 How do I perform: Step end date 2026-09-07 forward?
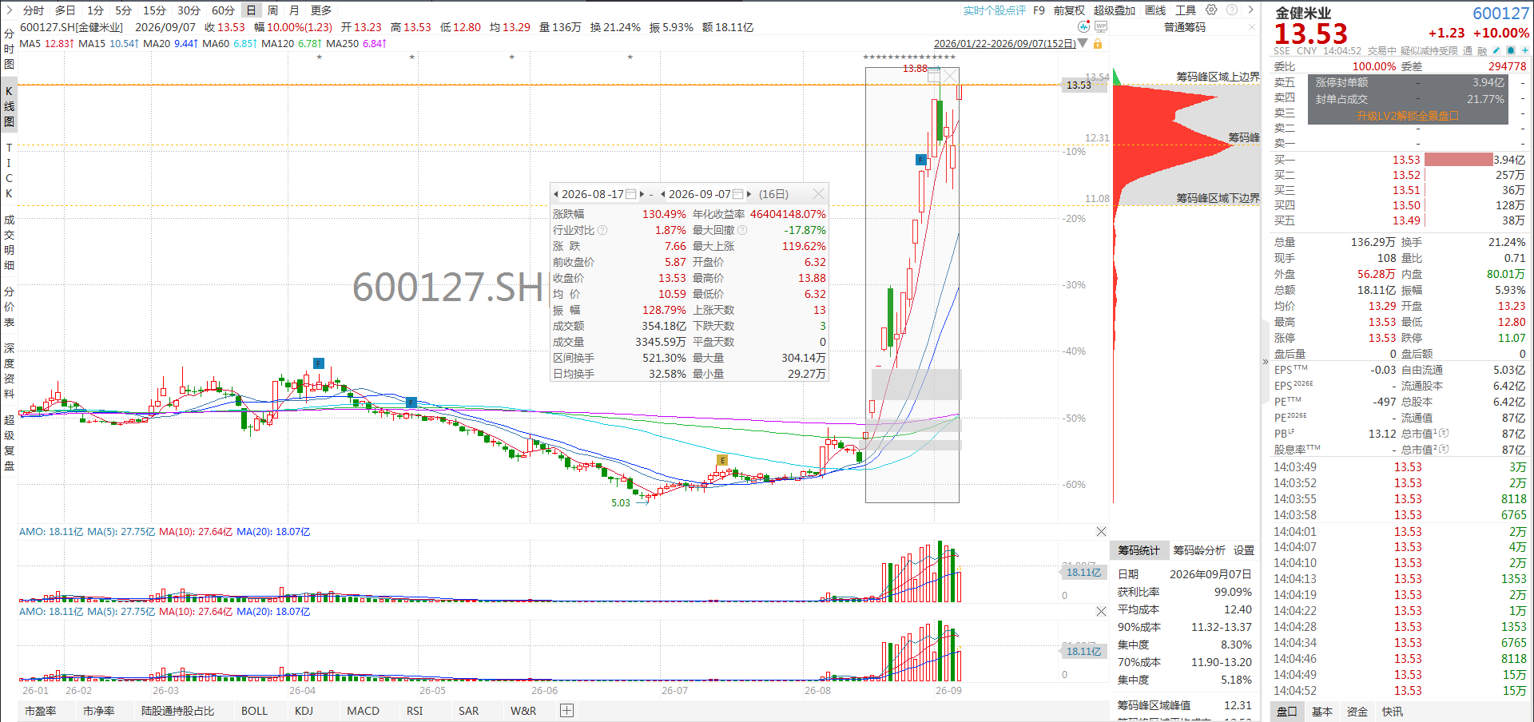[x=749, y=194]
